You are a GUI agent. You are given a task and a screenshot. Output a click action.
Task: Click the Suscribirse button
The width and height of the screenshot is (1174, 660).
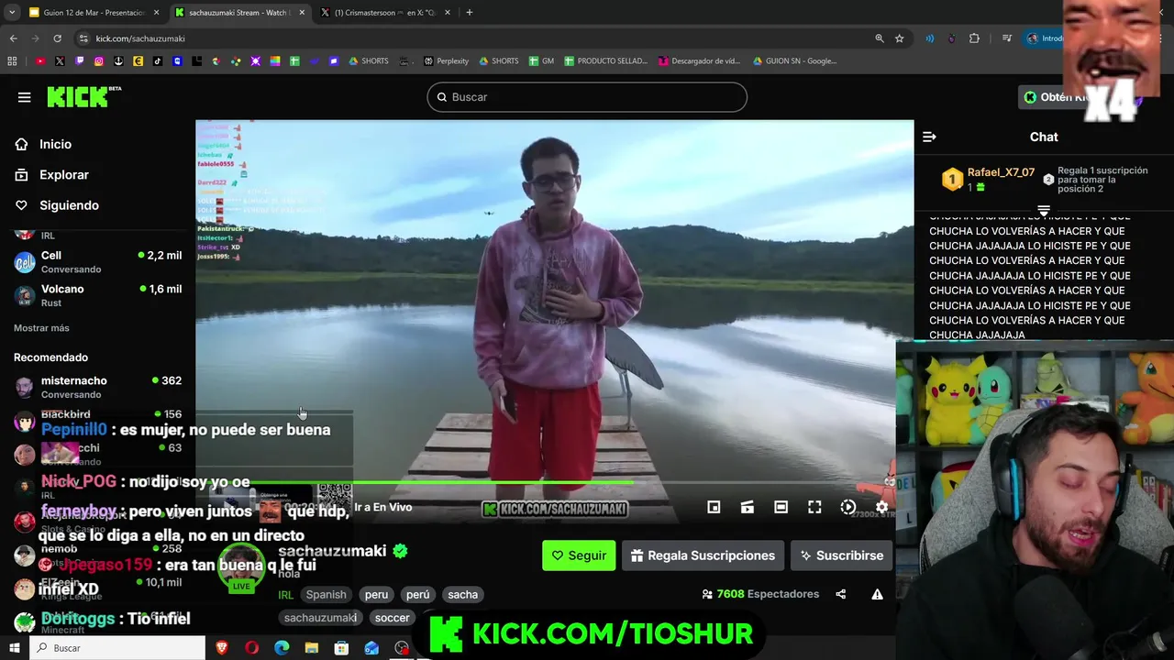click(841, 555)
